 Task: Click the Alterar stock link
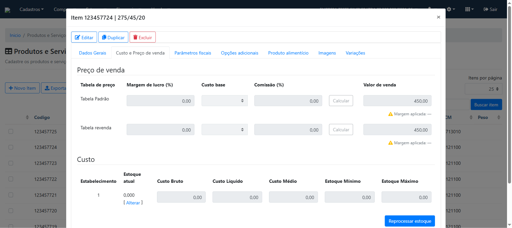[133, 203]
